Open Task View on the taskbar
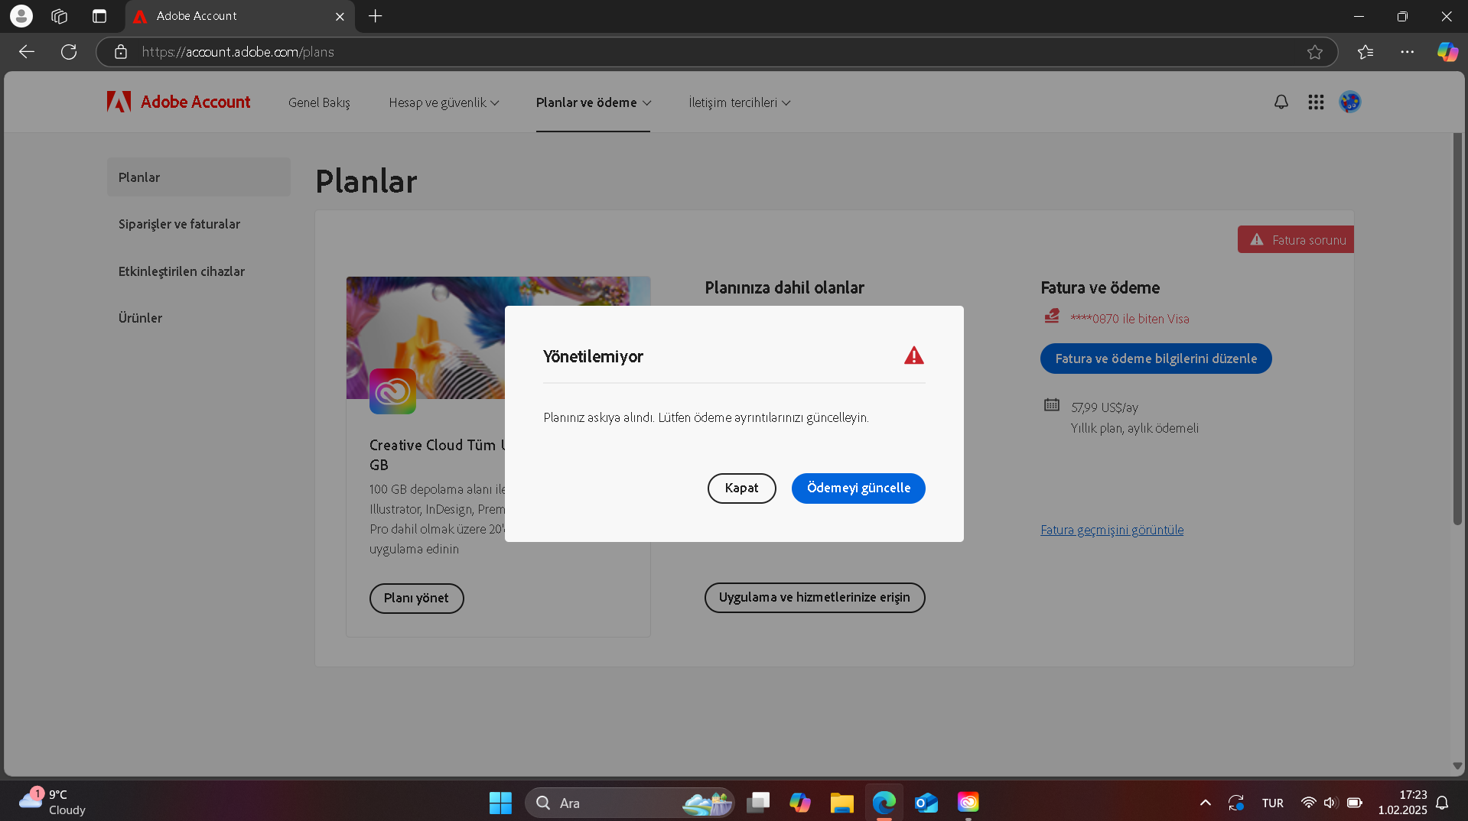 [x=758, y=803]
